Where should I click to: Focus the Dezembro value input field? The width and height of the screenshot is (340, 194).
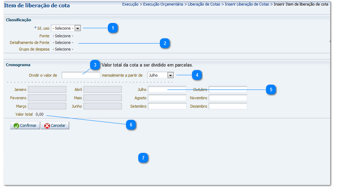click(x=228, y=106)
